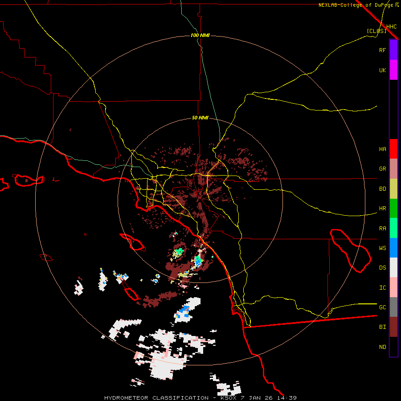Click the "ND" legend label
This screenshot has width=401, height=401.
point(382,347)
